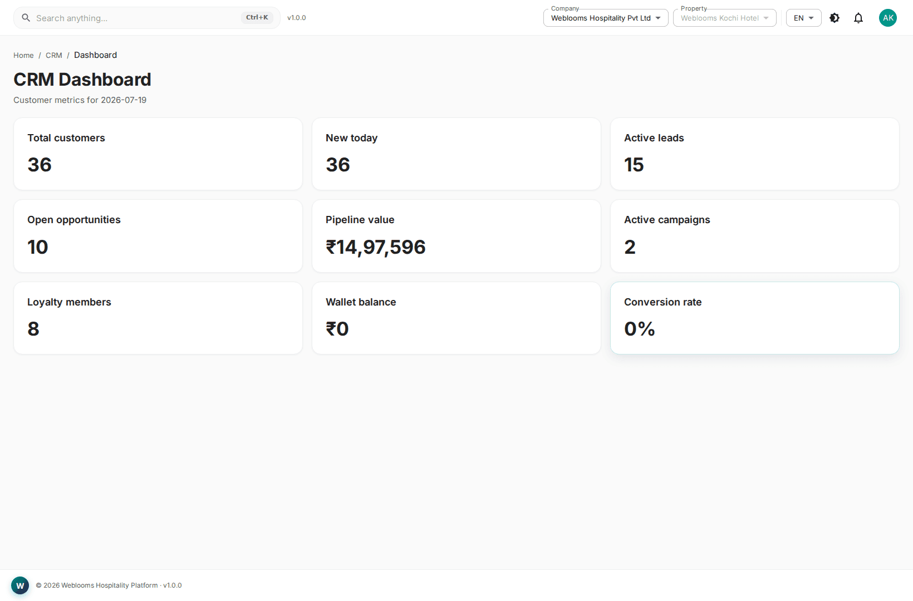Open the Wallet balance card
913x601 pixels.
click(x=457, y=318)
